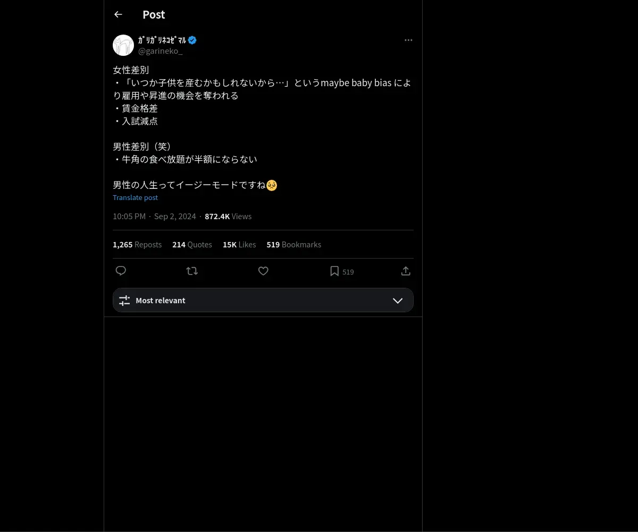Open the Most relevant sort selector

[x=263, y=300]
